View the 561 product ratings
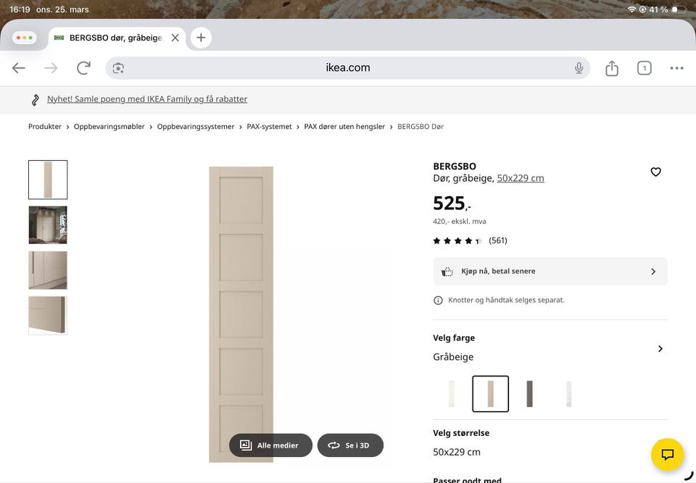The image size is (696, 483). click(x=497, y=240)
